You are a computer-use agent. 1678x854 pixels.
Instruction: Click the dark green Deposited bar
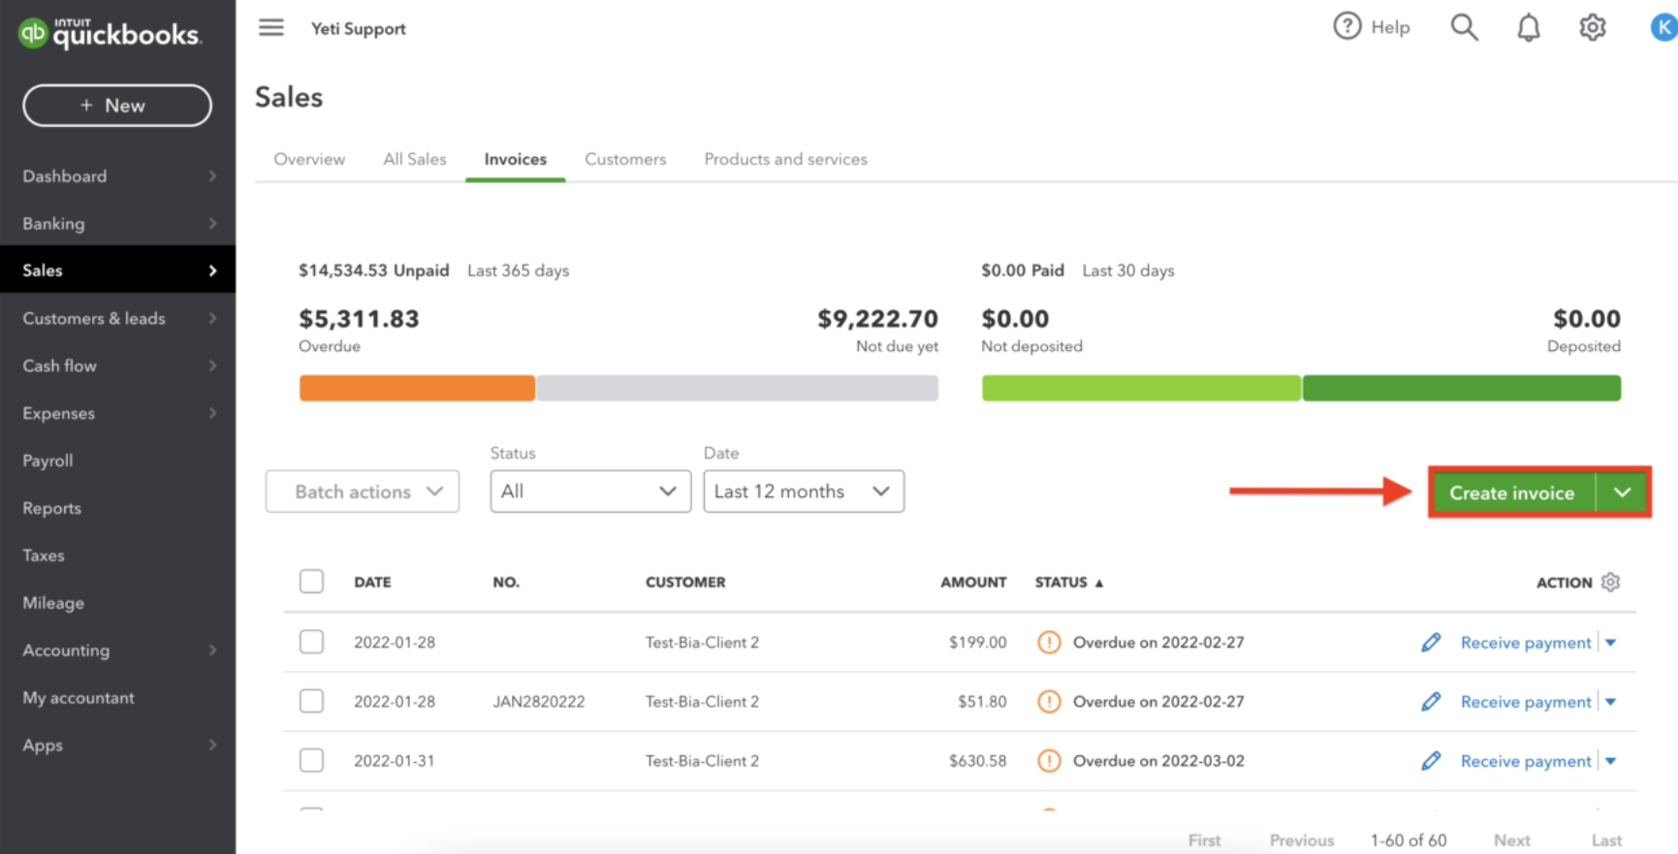pyautogui.click(x=1462, y=388)
